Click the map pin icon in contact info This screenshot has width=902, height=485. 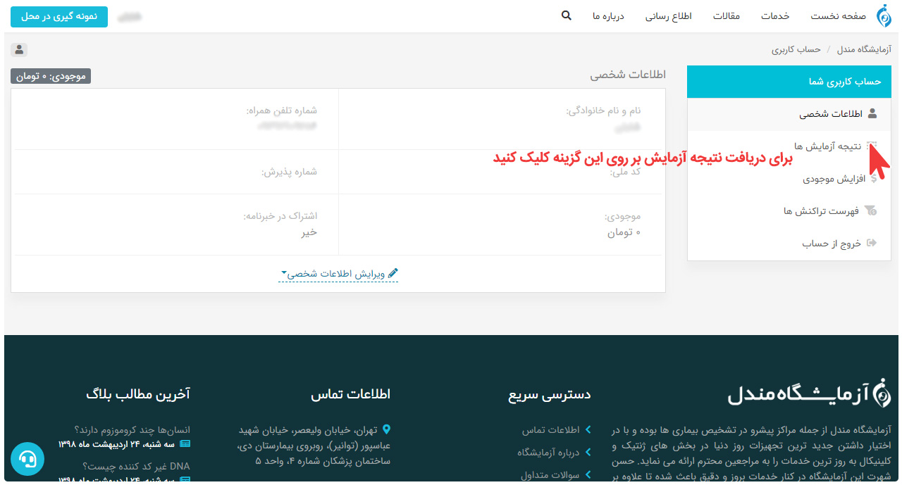point(386,429)
